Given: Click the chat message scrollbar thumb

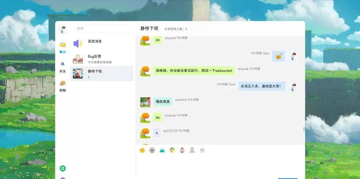Looking at the screenshot, I should point(304,129).
